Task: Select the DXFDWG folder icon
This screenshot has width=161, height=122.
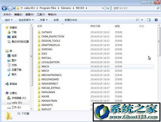Action: (x=39, y=49)
